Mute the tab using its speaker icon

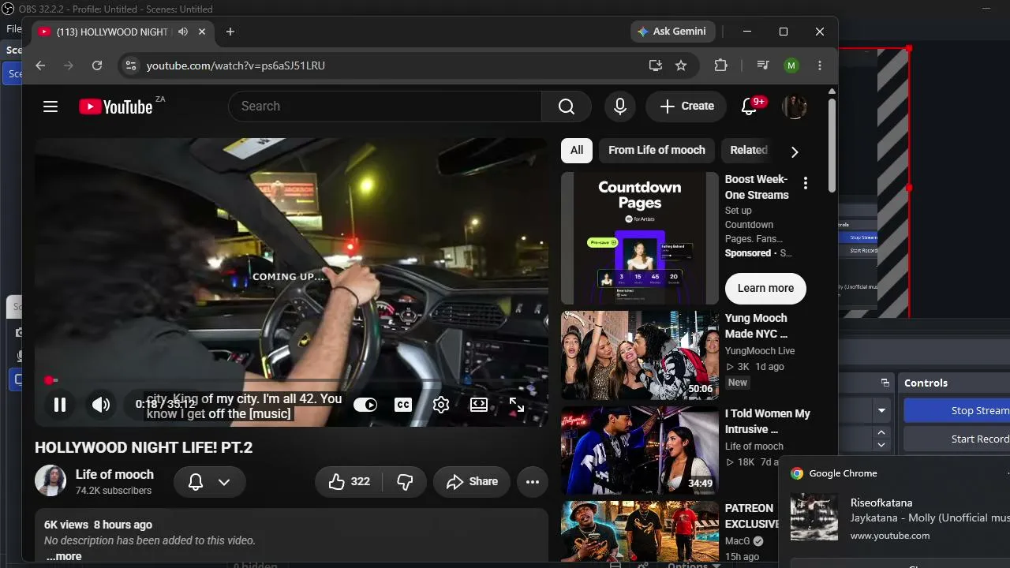[x=183, y=32]
